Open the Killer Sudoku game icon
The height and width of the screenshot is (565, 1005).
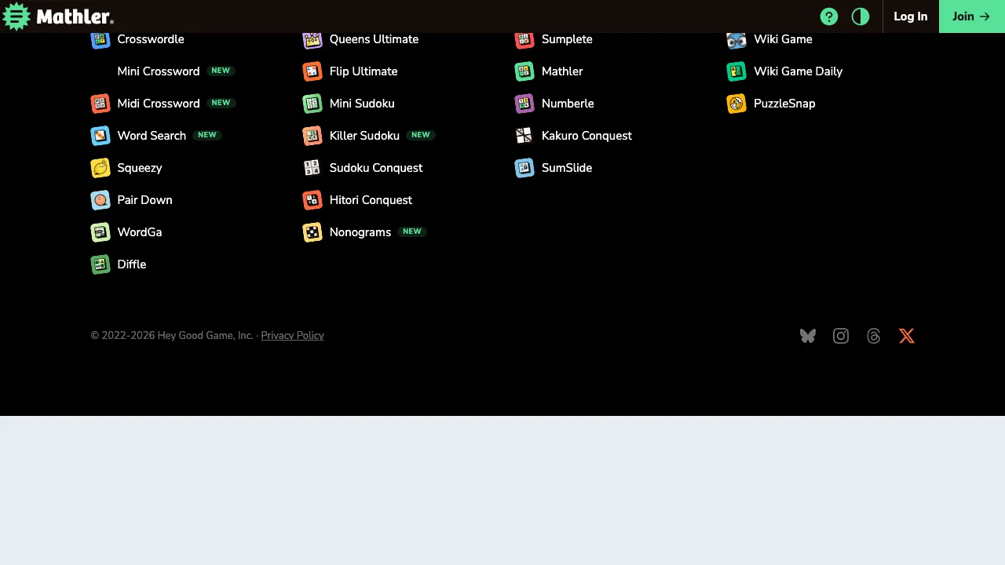pos(312,136)
